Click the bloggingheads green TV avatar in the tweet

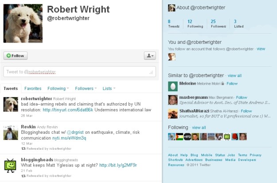point(10,166)
